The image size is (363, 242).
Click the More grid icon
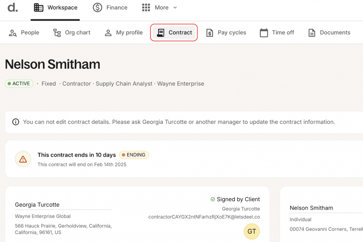pyautogui.click(x=146, y=7)
